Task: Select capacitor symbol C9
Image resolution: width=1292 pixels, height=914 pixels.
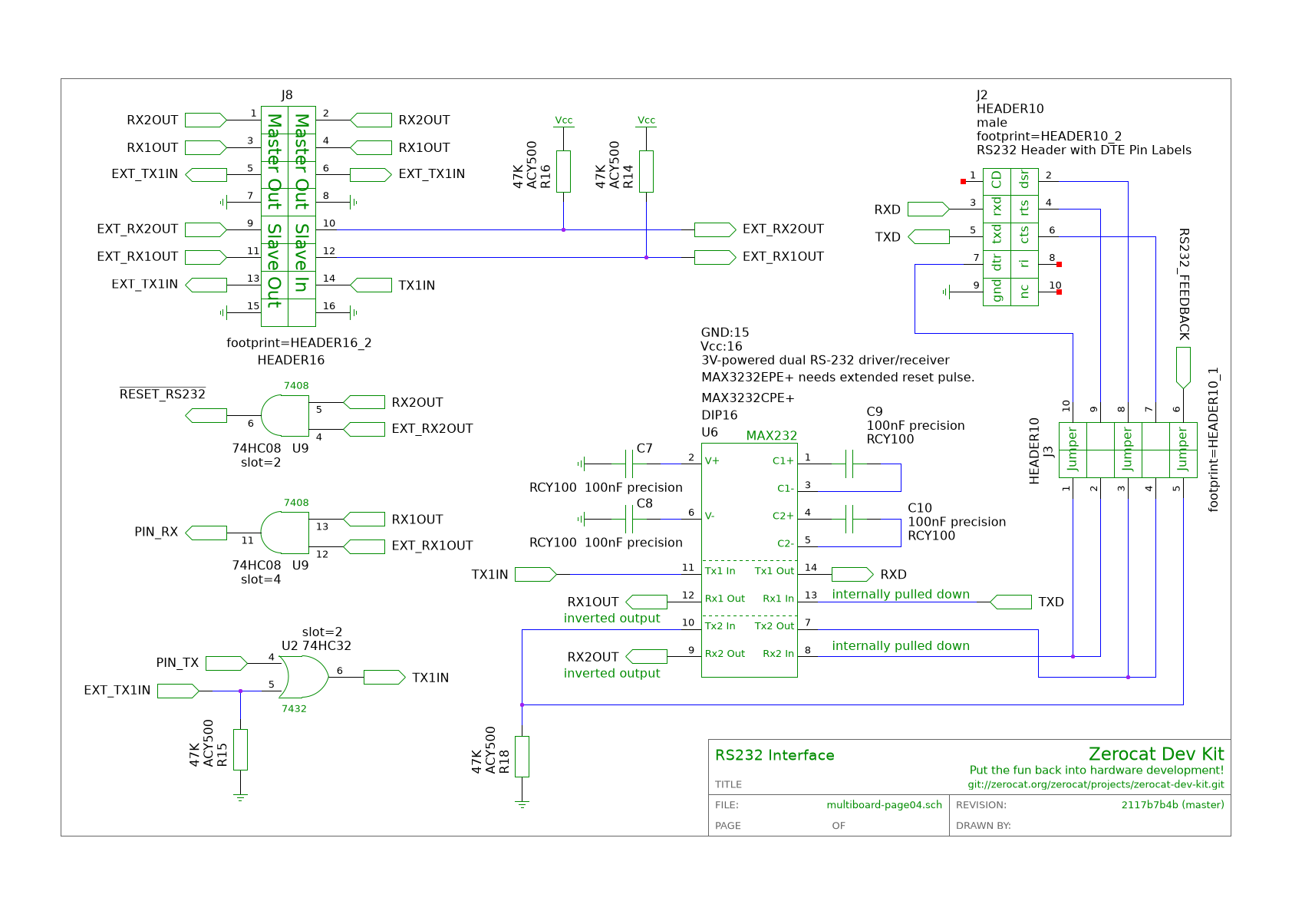Action: 849,464
